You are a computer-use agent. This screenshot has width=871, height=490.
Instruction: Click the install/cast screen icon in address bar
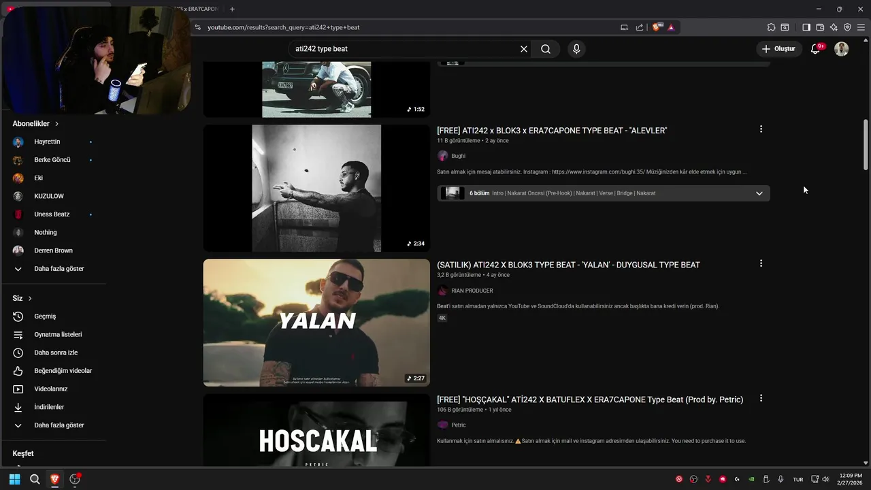pyautogui.click(x=624, y=27)
